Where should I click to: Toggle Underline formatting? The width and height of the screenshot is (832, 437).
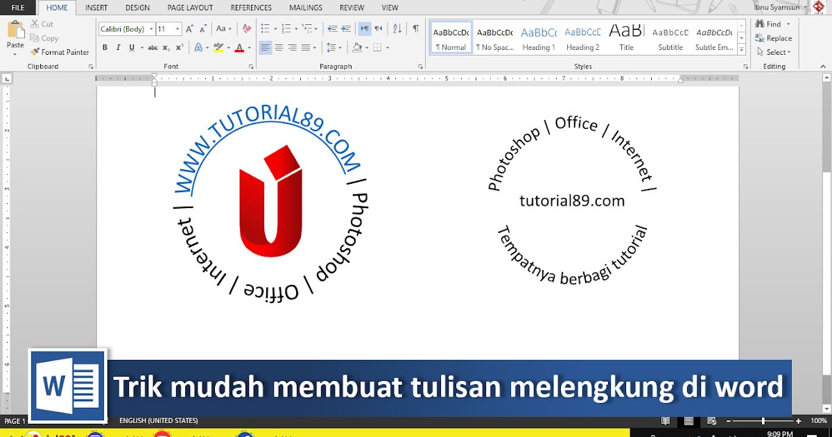click(130, 48)
